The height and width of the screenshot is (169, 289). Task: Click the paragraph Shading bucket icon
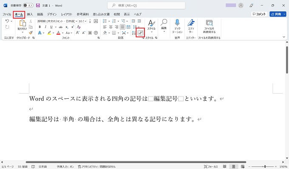105,33
